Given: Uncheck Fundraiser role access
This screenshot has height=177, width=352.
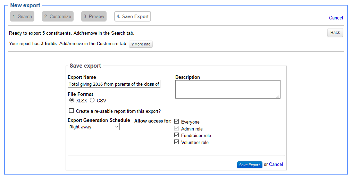Looking at the screenshot, I should point(177,135).
